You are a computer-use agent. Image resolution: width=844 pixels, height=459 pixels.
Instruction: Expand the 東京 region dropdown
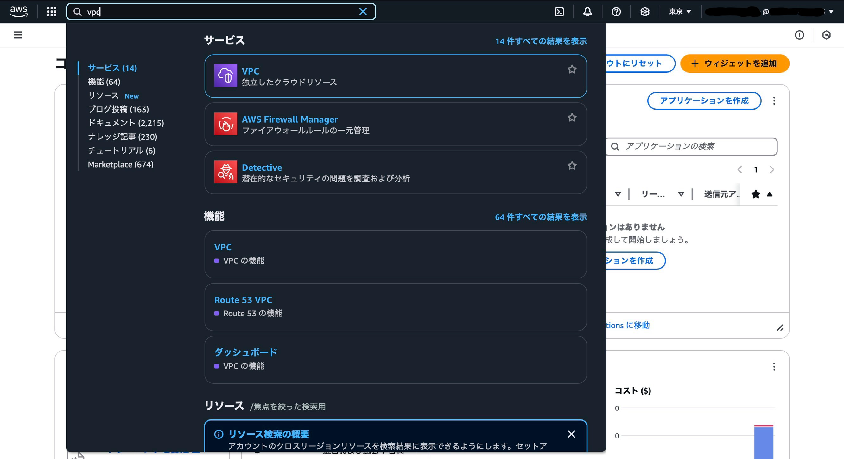click(680, 12)
